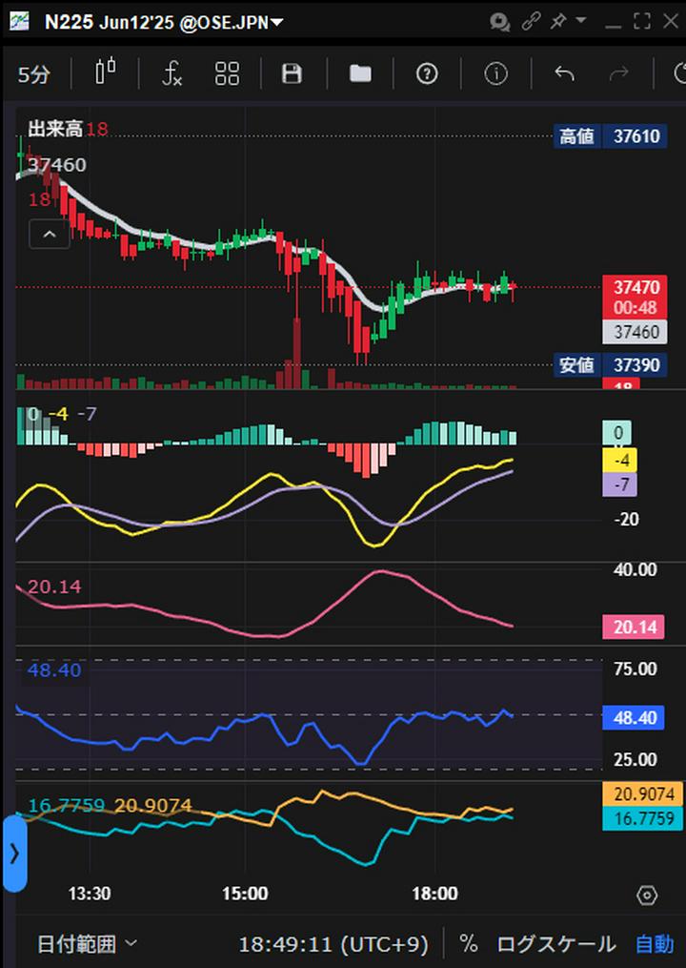Viewport: 686px width, 968px height.
Task: Click the question mark help icon
Action: pyautogui.click(x=427, y=73)
